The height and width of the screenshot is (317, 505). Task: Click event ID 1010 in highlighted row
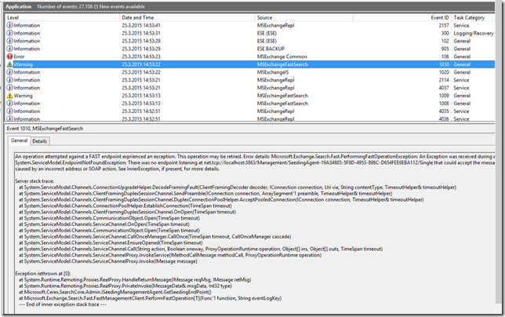[x=444, y=64]
